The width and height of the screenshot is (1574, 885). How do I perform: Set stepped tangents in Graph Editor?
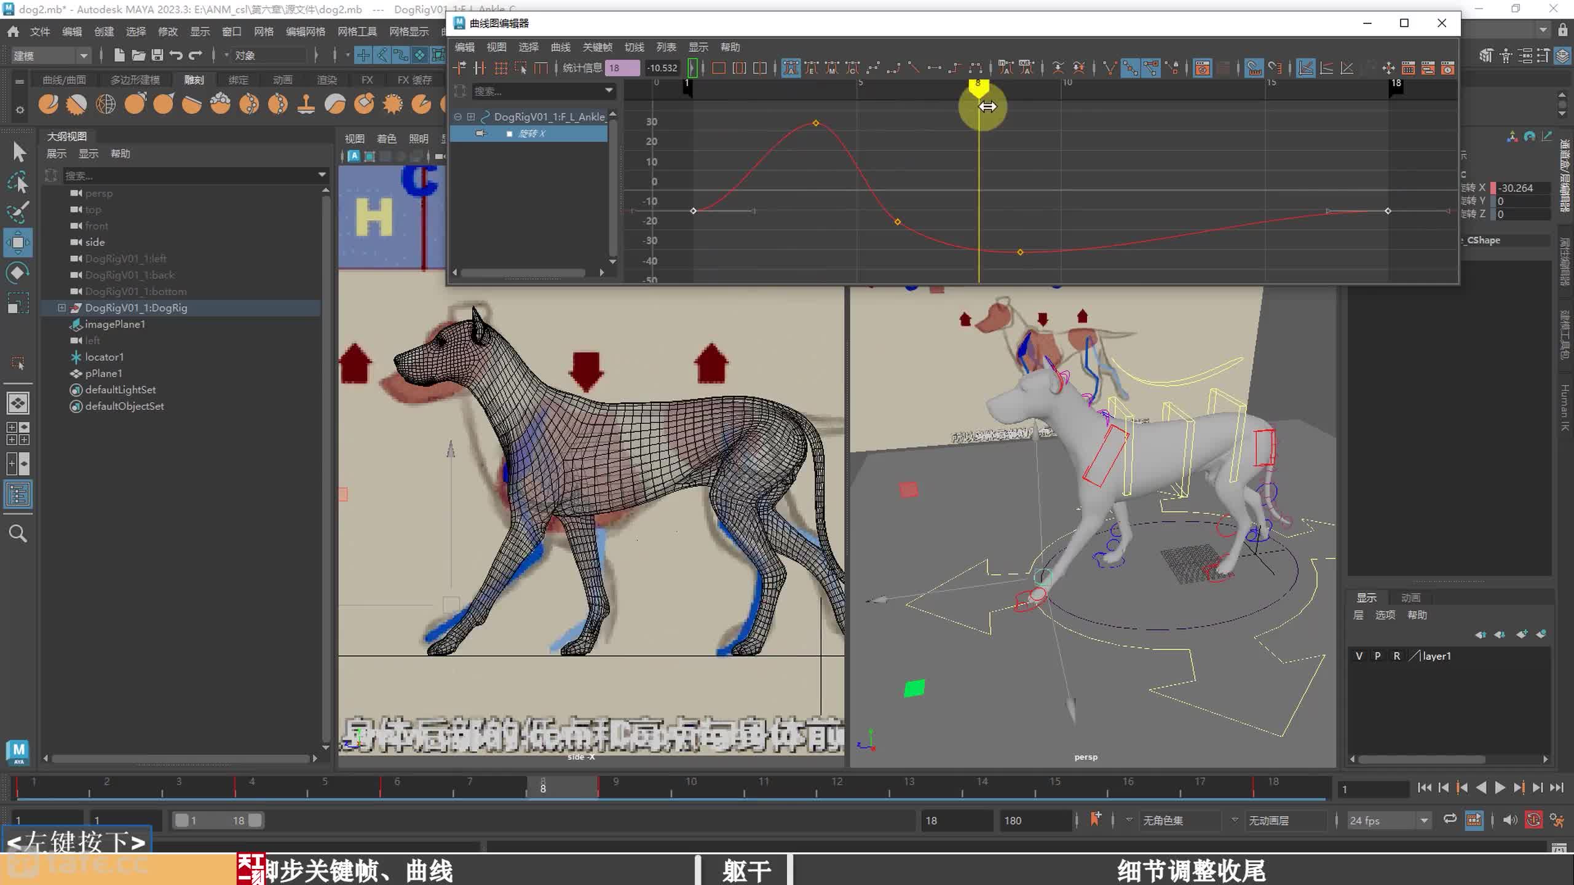[954, 68]
